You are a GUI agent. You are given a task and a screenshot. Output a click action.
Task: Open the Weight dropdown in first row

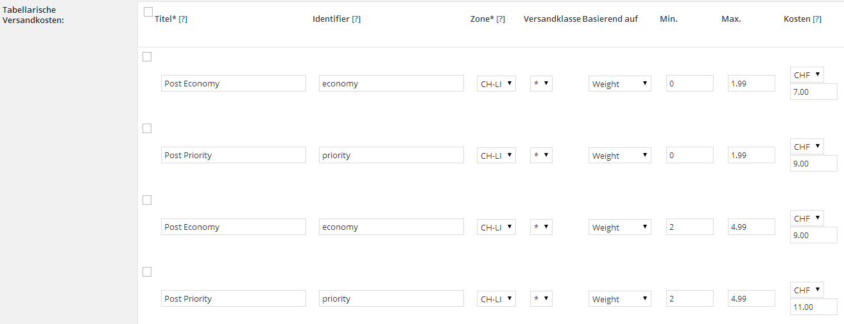(619, 84)
